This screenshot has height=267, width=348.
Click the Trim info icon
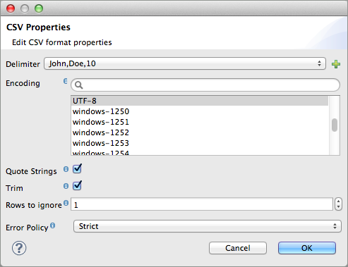(x=66, y=186)
